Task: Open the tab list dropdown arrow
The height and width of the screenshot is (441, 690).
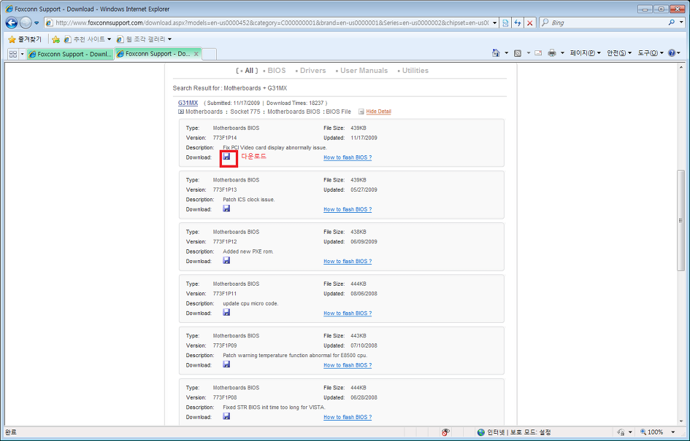Action: coord(23,54)
